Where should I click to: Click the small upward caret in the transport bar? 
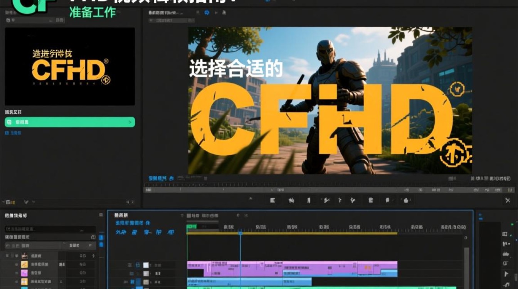click(251, 199)
